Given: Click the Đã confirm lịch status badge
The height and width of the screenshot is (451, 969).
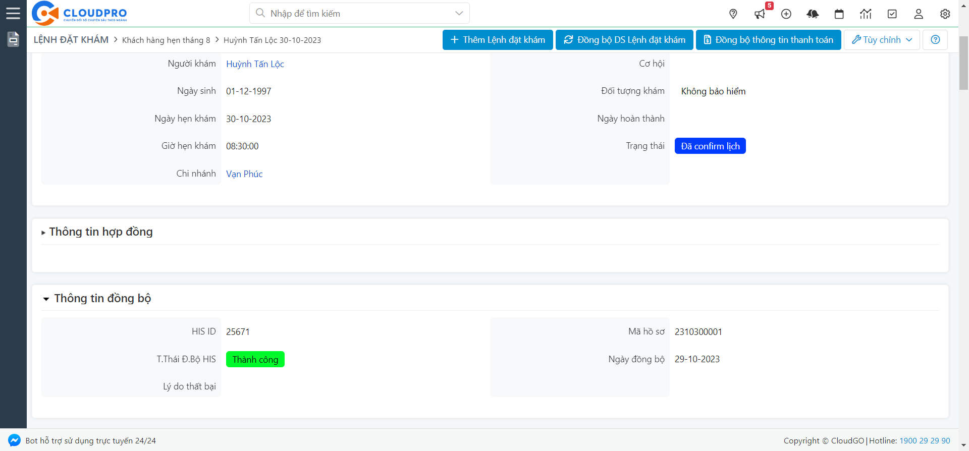Looking at the screenshot, I should [x=710, y=146].
